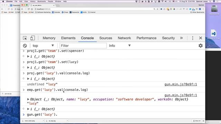Open first gun.min.js?8e9f:1 source link
The width and height of the screenshot is (221, 124).
pos(181,84)
